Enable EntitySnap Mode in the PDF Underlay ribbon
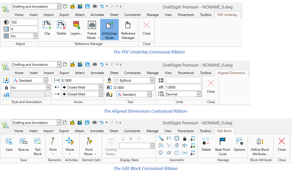Image resolution: width=292 pixels, height=174 pixels. coord(109,29)
